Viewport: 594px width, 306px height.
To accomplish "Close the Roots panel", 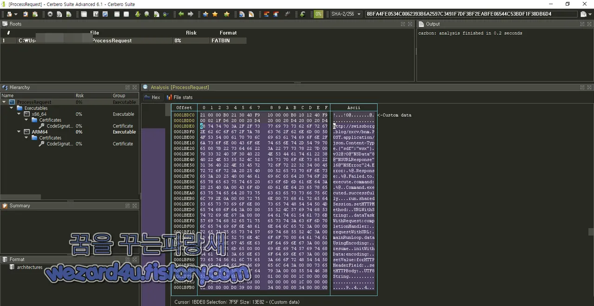I will click(x=410, y=24).
